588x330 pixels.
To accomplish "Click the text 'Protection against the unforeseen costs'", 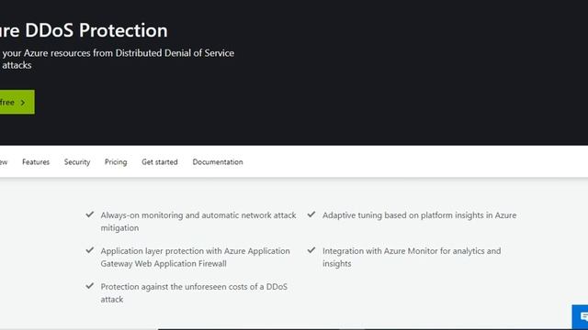I will (x=175, y=287).
